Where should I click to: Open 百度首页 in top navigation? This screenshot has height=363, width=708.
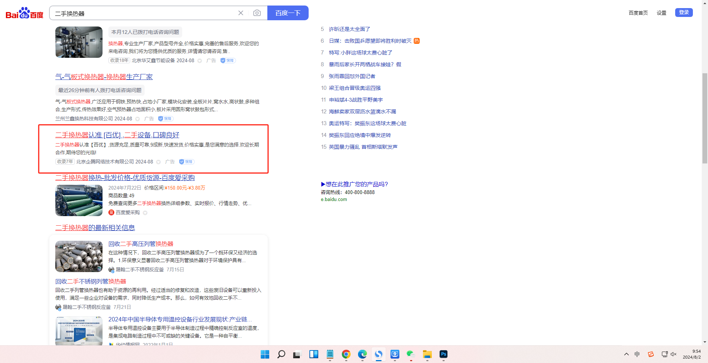[638, 13]
